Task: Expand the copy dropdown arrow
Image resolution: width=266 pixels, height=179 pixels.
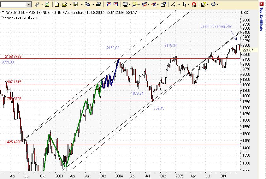Action: [x=93, y=5]
